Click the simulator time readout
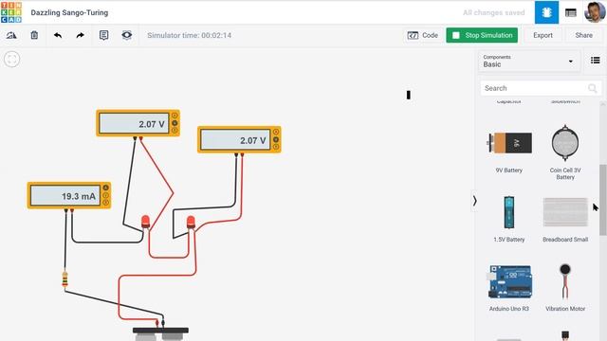Image resolution: width=607 pixels, height=341 pixels. [x=190, y=35]
